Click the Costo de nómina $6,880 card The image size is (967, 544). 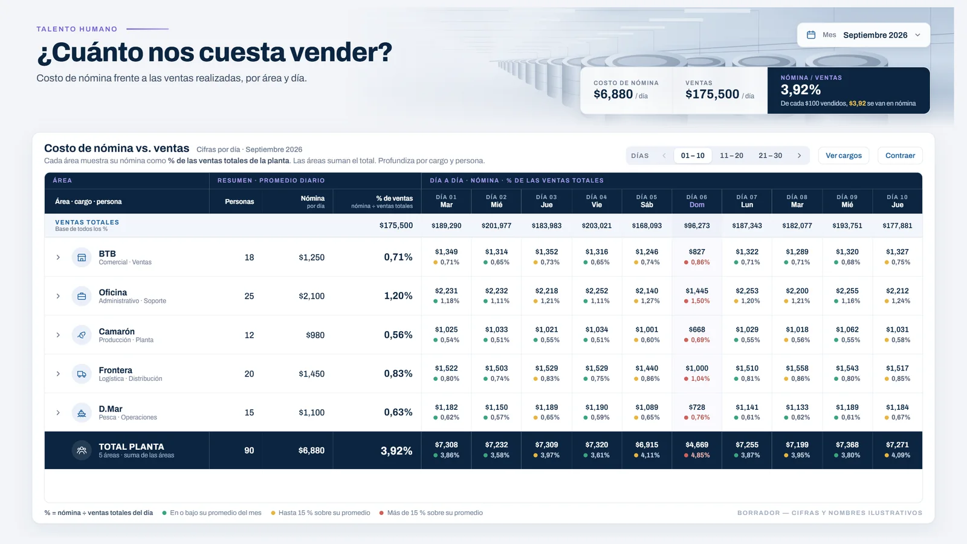627,91
